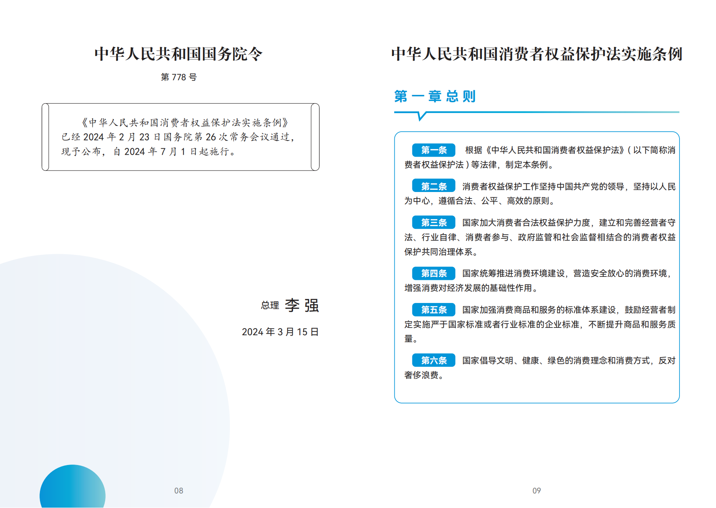Click the 第一章 总则 chapter heading
This screenshot has width=716, height=508.
pyautogui.click(x=435, y=96)
